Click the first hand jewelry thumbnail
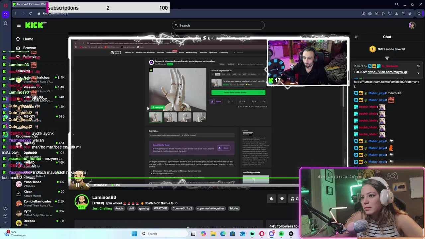This screenshot has height=239, width=425. coord(155,117)
